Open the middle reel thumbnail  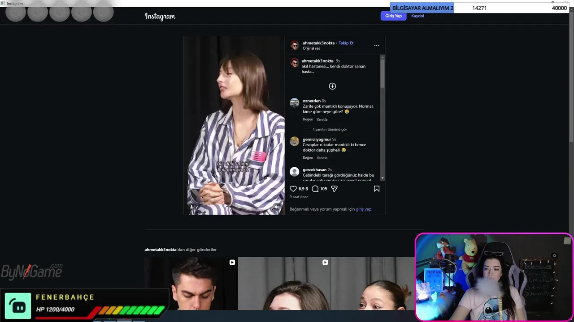(x=284, y=284)
